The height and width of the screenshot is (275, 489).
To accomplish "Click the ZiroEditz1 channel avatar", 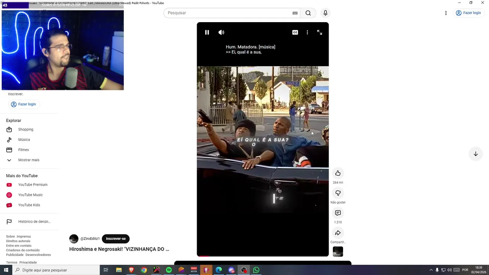I will click(74, 239).
